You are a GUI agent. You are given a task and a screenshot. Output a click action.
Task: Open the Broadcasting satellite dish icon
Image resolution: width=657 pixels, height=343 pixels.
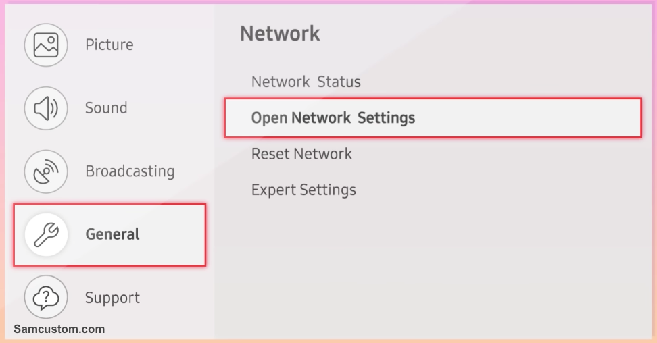pyautogui.click(x=46, y=171)
